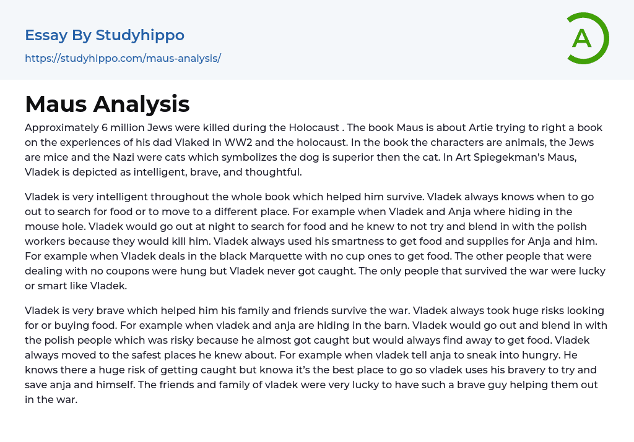Viewport: 634px width, 442px height.
Task: Click the paragraph starting "Approximately 6 million Jews"
Action: click(314, 150)
